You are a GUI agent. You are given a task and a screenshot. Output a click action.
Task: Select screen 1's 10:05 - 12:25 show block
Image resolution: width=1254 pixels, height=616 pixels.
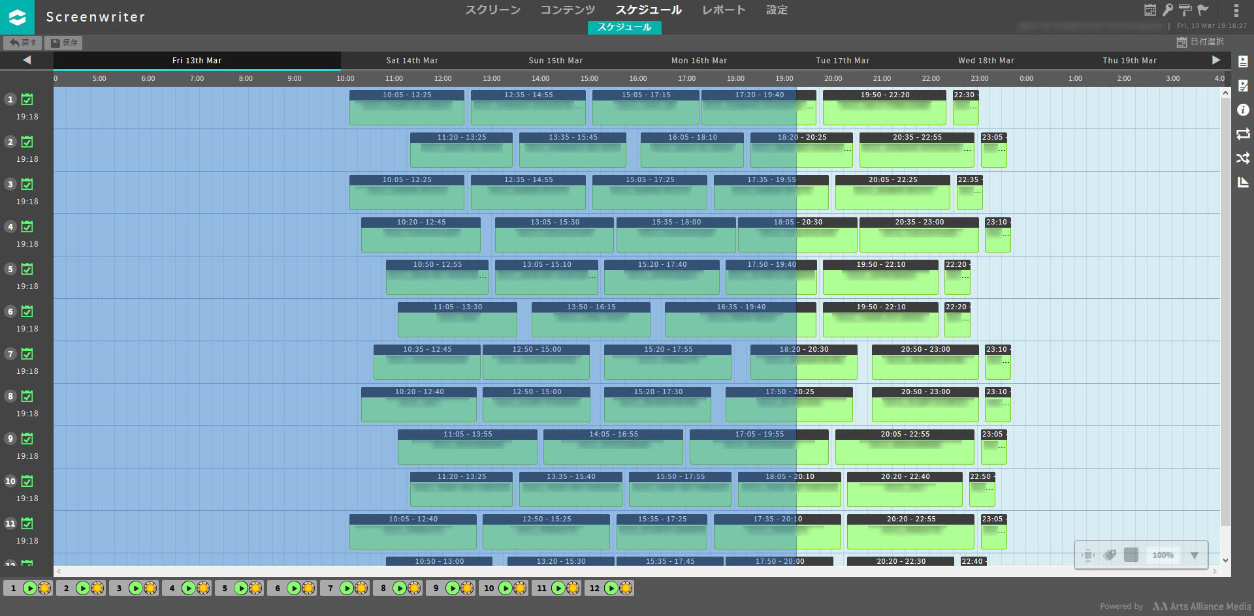(x=407, y=108)
